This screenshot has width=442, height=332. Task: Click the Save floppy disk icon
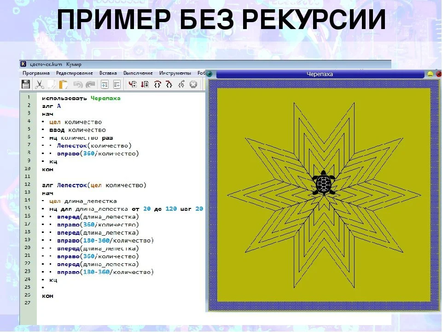pos(26,84)
